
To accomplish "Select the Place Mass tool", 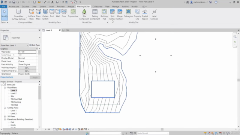I will (38, 15).
